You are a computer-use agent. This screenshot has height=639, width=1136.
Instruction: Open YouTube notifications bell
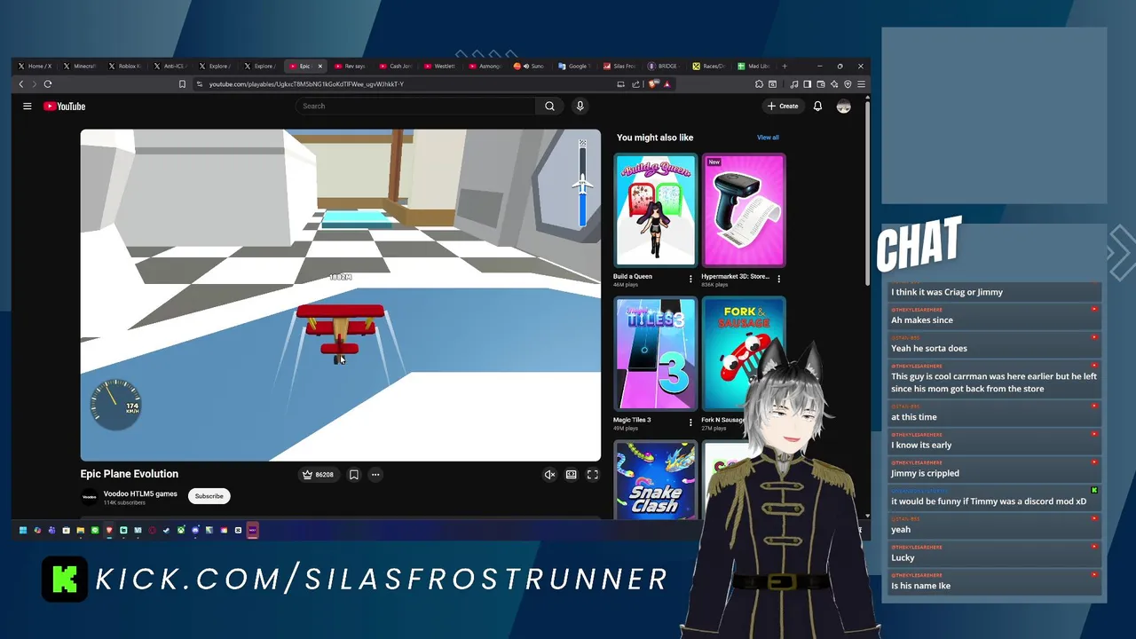(817, 106)
